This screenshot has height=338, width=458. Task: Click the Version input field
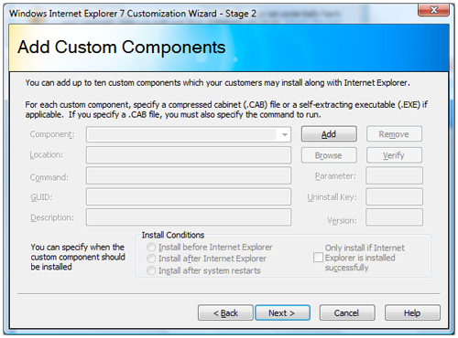(x=394, y=217)
